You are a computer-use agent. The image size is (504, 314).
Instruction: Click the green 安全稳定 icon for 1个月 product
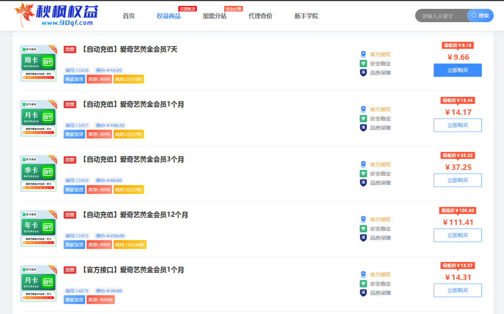tap(363, 118)
